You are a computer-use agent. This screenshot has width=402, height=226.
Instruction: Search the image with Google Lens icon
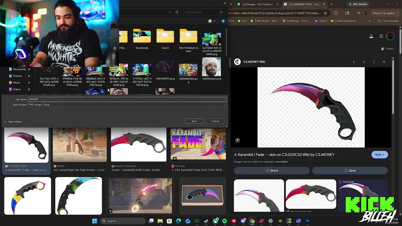pos(237,141)
